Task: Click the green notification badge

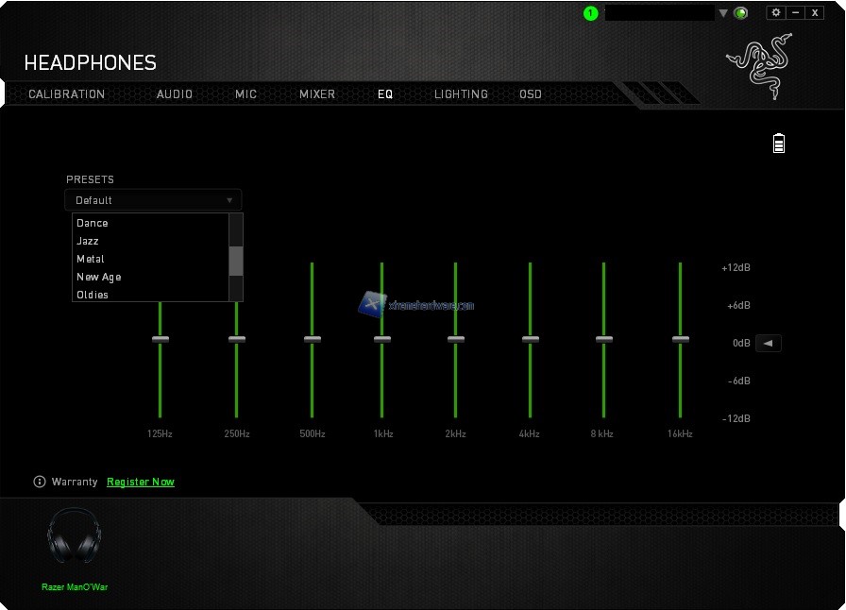Action: click(591, 13)
